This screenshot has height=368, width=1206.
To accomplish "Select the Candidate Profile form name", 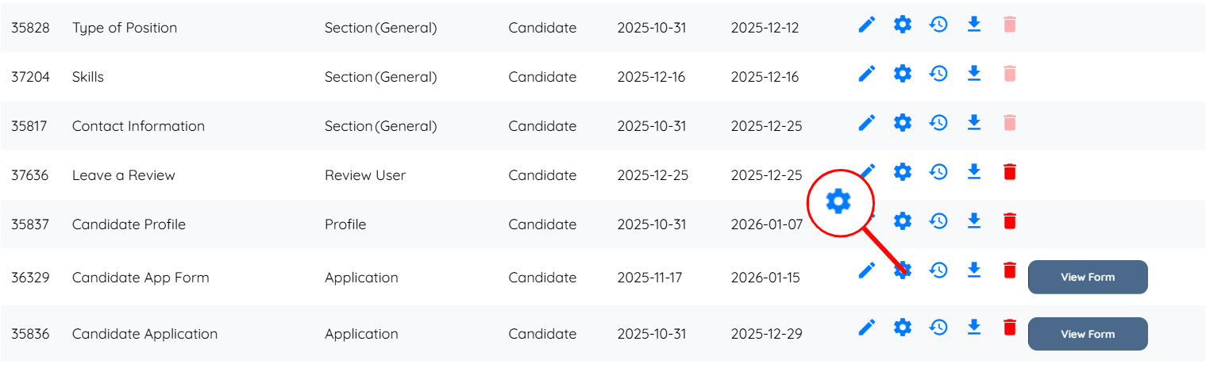I will point(129,224).
